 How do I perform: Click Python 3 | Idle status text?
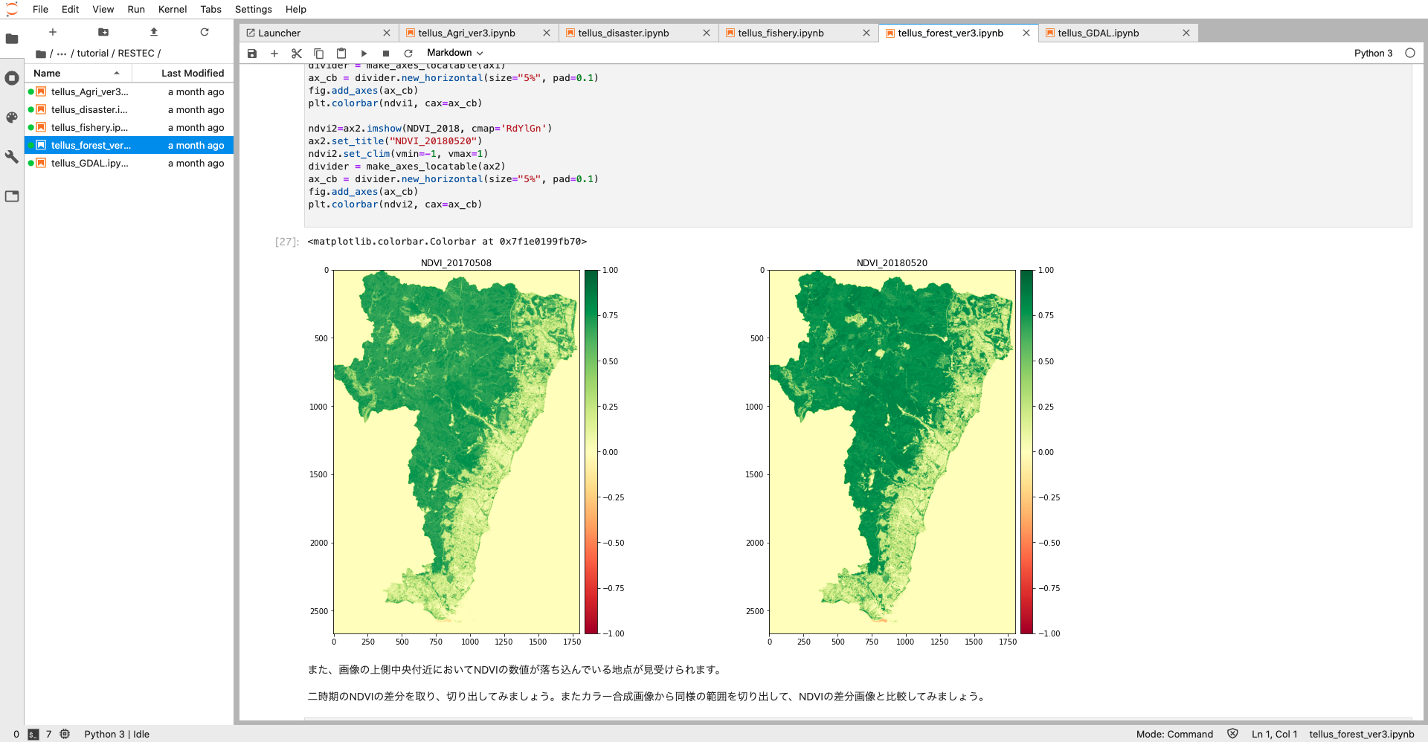point(117,734)
